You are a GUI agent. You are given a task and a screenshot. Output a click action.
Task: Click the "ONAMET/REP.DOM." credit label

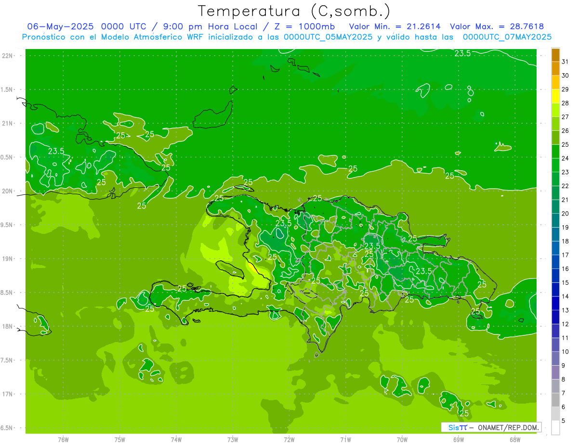pyautogui.click(x=508, y=427)
